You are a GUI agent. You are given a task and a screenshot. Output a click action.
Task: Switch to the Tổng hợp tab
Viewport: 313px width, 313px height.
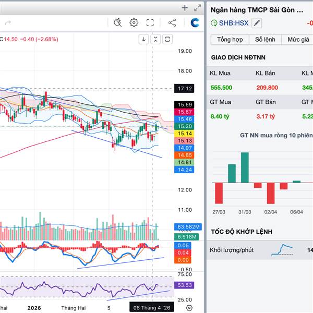pos(230,40)
